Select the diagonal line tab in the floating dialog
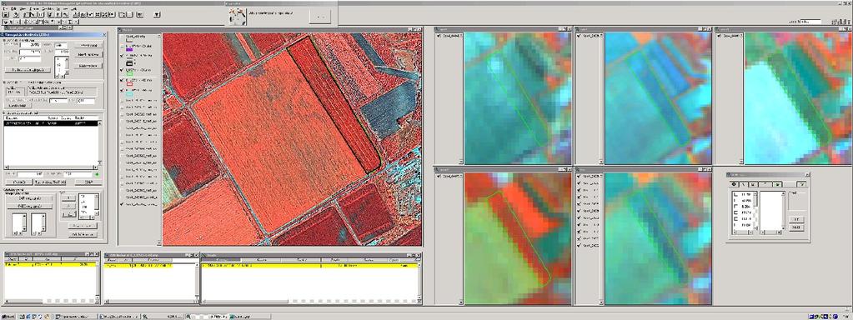Viewport: 853px width, 320px height. click(744, 184)
